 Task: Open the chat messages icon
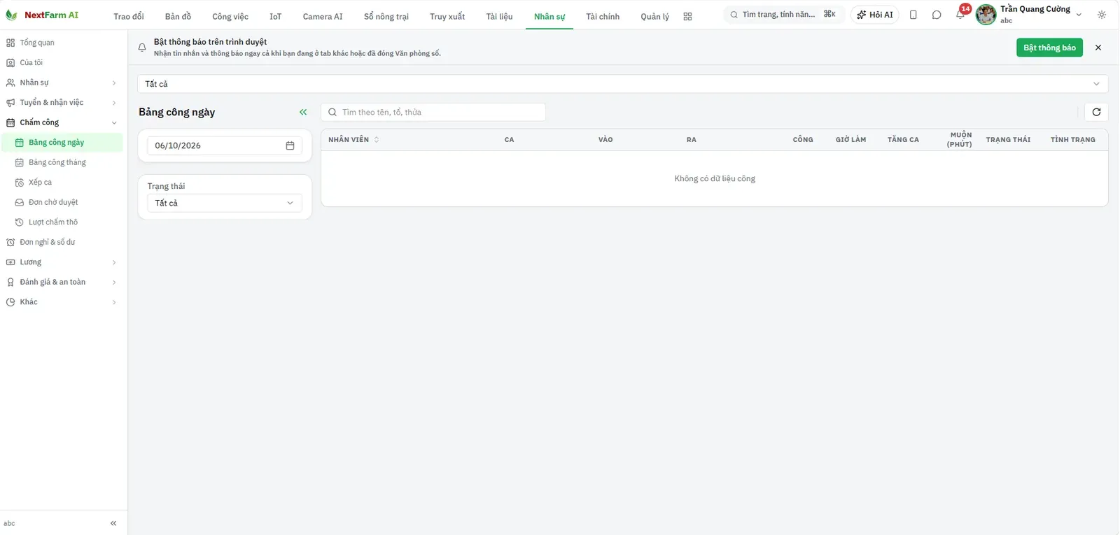tap(937, 15)
